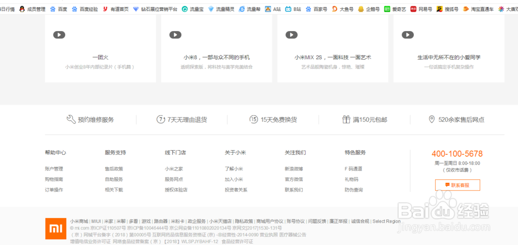The height and width of the screenshot is (245, 518).
Task: Open the 授权体验店 link
Action: (x=176, y=190)
